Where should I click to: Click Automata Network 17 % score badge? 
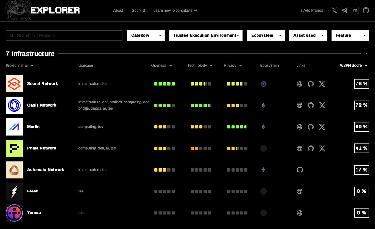[362, 170]
